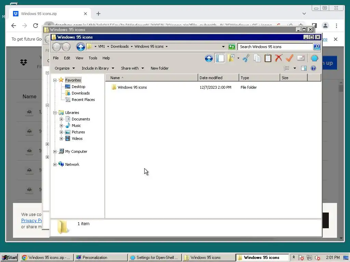
Task: Click Chrome back arrow
Action: tap(14, 26)
